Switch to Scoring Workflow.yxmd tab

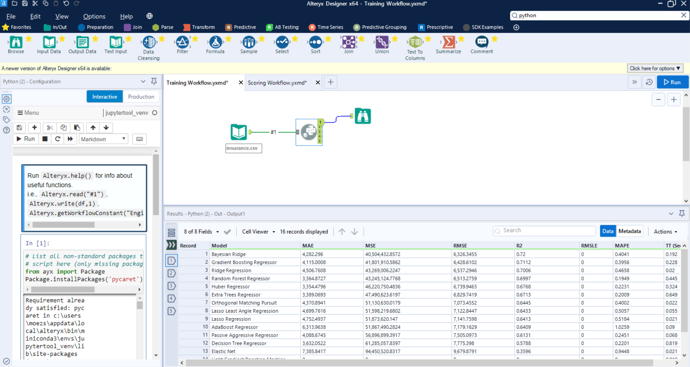point(277,83)
